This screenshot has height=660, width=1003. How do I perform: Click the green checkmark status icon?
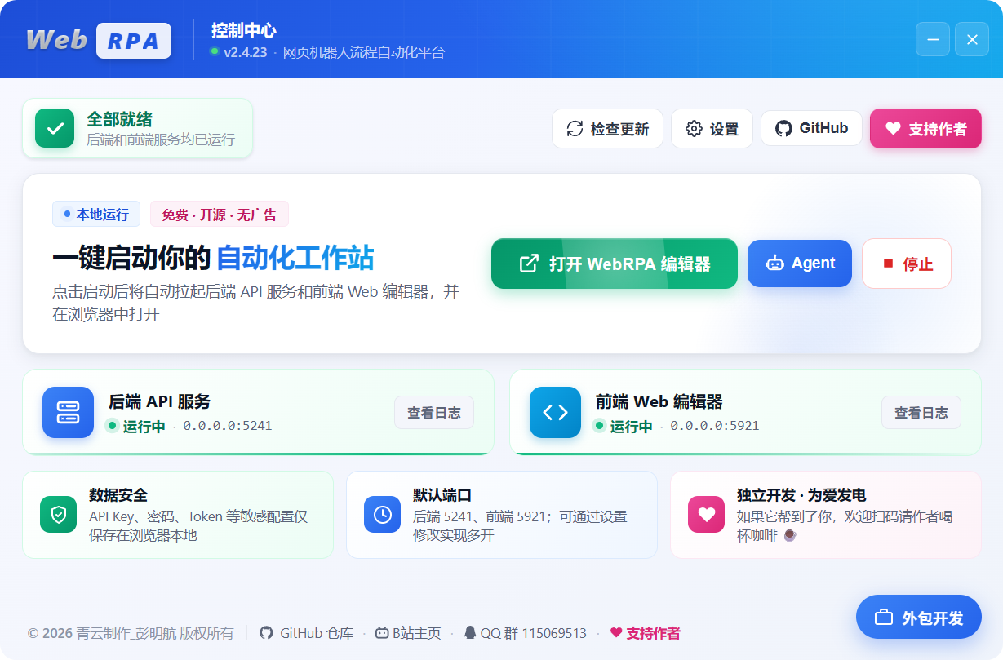55,128
